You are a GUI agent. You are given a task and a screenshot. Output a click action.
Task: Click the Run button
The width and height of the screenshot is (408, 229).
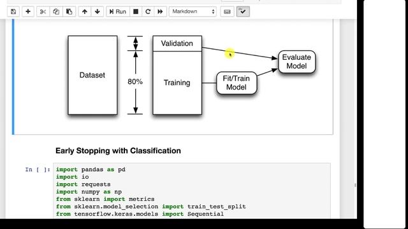pyautogui.click(x=117, y=11)
